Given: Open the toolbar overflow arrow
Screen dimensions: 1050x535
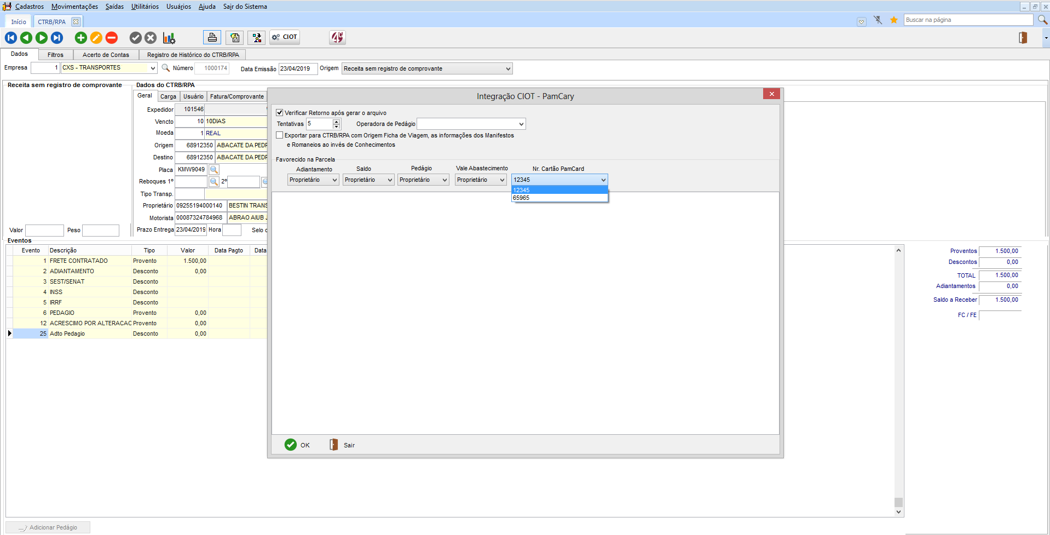Looking at the screenshot, I should [x=1046, y=38].
